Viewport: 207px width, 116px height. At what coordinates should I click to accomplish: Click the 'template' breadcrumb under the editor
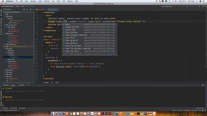tap(46, 82)
